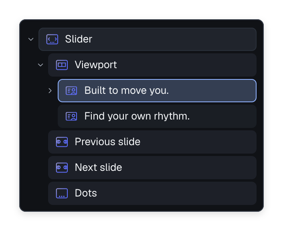Image resolution: width=283 pixels, height=231 pixels.
Task: Collapse the Viewport tree node
Action: (x=40, y=65)
